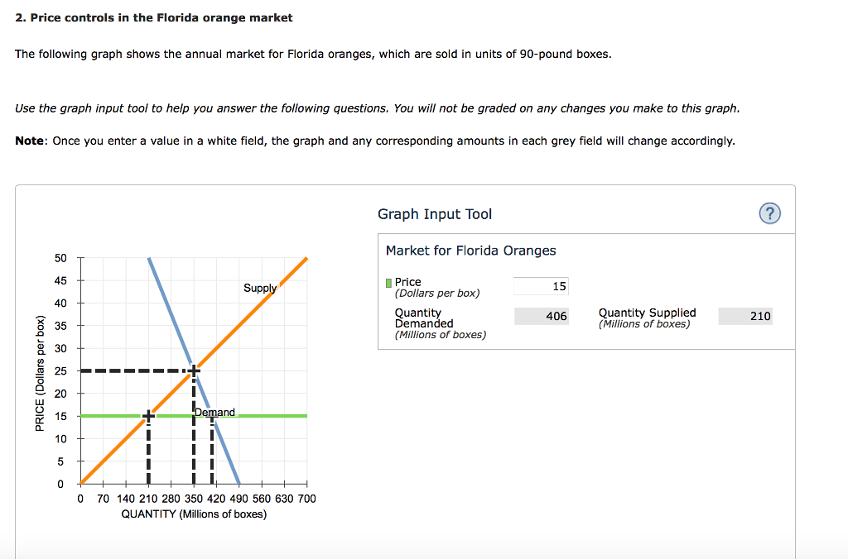Click the Quantity Demanded grey field showing 406
This screenshot has height=559, width=848.
pos(542,316)
